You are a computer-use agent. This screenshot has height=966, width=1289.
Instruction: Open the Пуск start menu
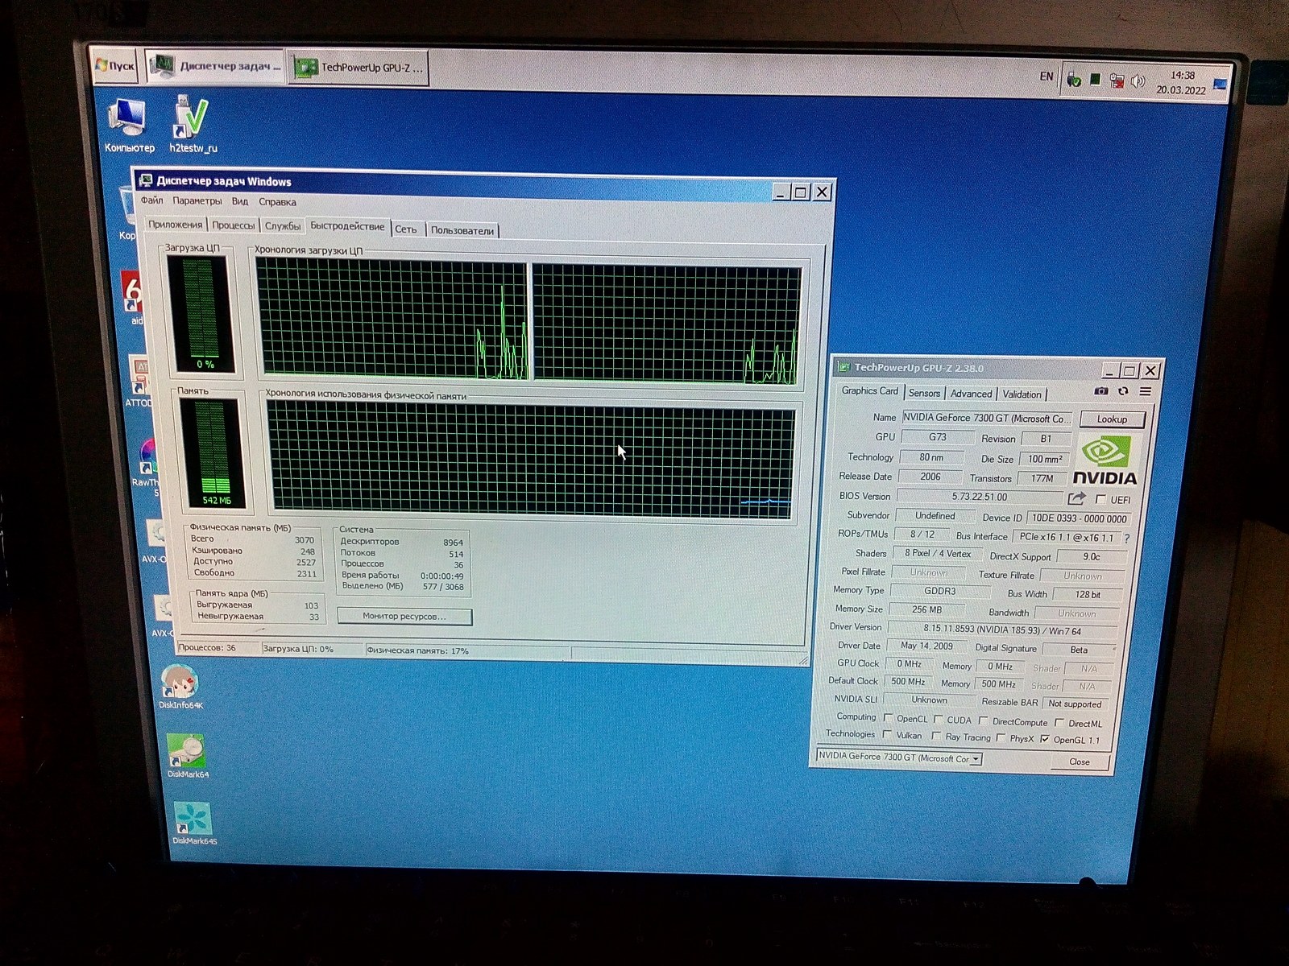114,66
